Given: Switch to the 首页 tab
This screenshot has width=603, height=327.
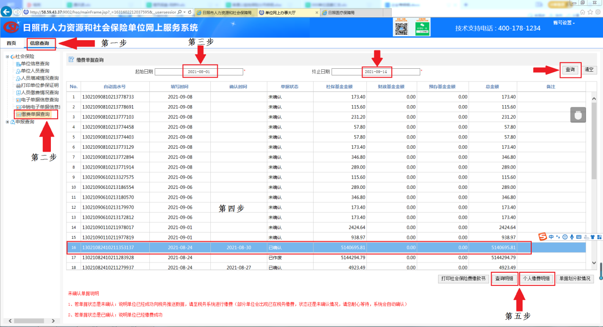Looking at the screenshot, I should click(11, 43).
